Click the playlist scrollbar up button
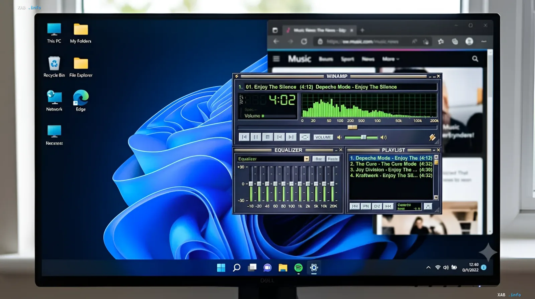This screenshot has height=299, width=535. pyautogui.click(x=436, y=157)
